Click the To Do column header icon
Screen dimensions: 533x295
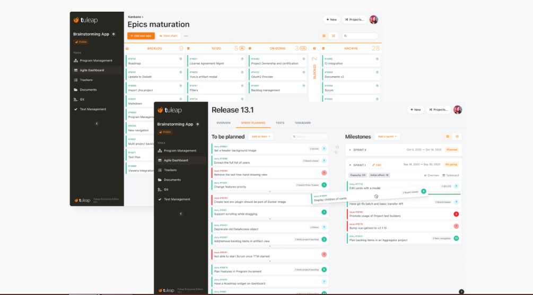[188, 49]
